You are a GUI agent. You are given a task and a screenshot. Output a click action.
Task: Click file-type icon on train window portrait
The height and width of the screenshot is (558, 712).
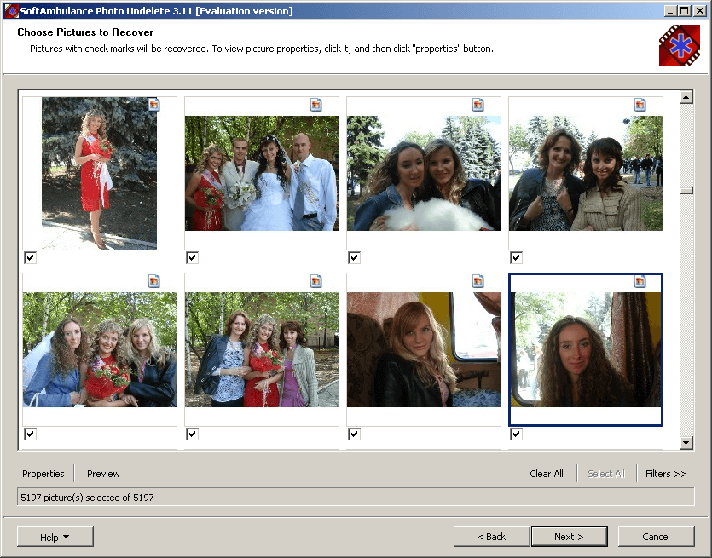640,281
